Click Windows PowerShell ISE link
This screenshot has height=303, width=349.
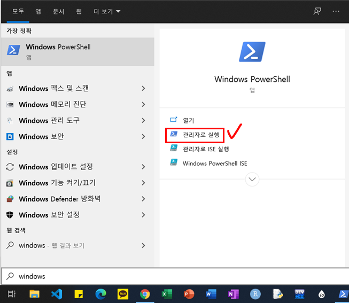[215, 164]
